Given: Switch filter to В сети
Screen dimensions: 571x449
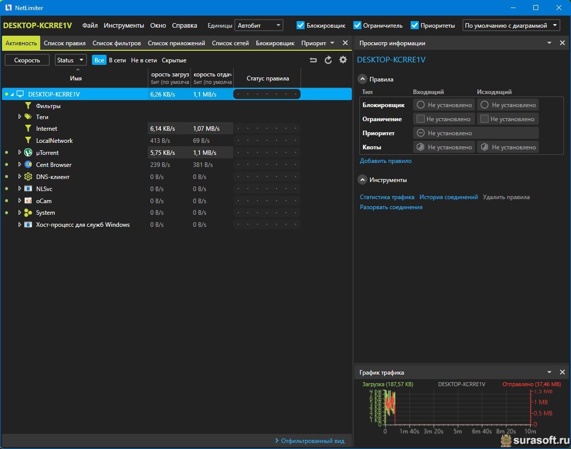Looking at the screenshot, I should pos(117,60).
